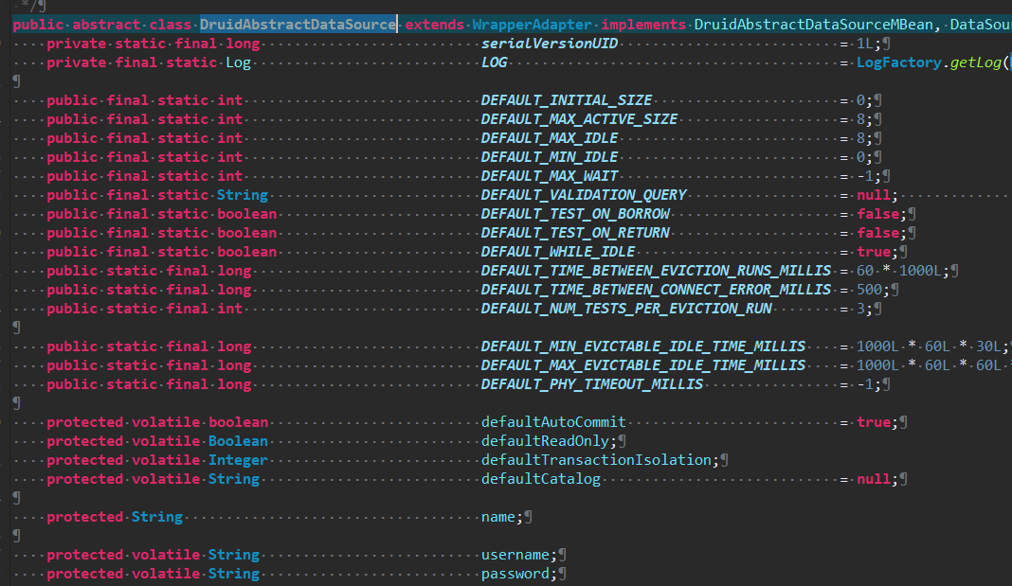1012x586 pixels.
Task: Click Integer type on defaultTransactionIsolation line
Action: (238, 460)
